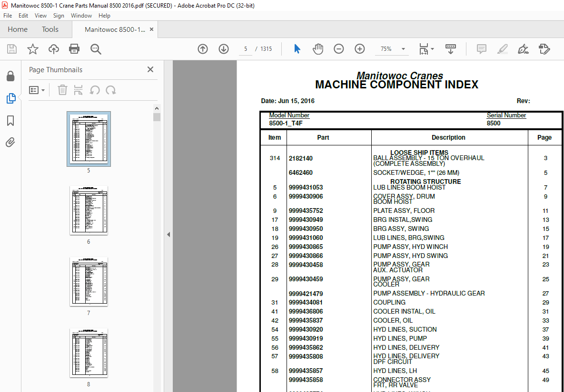Viewport: 564px width, 392px height.
Task: Add a comment with the sticky note icon
Action: pyautogui.click(x=481, y=48)
